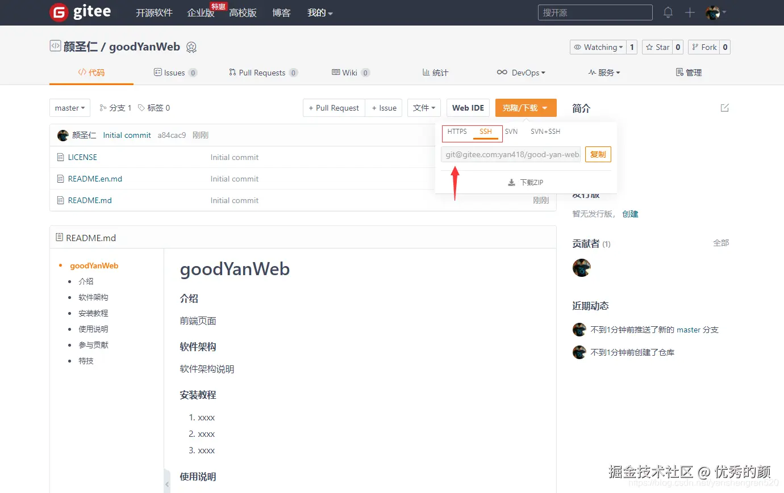Screen dimensions: 784x493
Task: Click 全部 next to 贡献者
Action: [721, 243]
